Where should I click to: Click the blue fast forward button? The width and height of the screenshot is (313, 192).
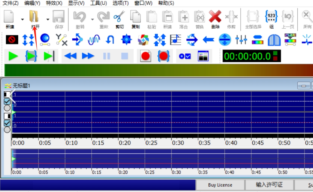click(88, 56)
